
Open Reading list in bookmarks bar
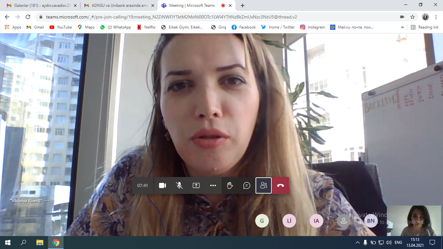(x=425, y=27)
